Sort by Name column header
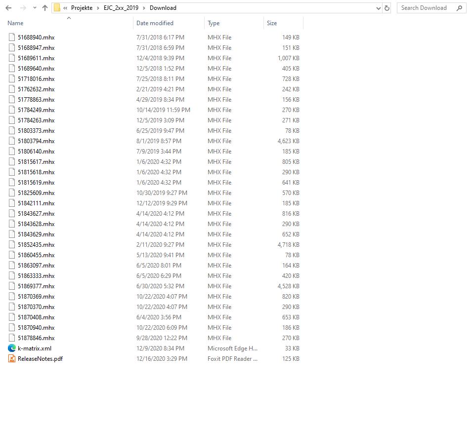This screenshot has width=473, height=424. [x=15, y=23]
